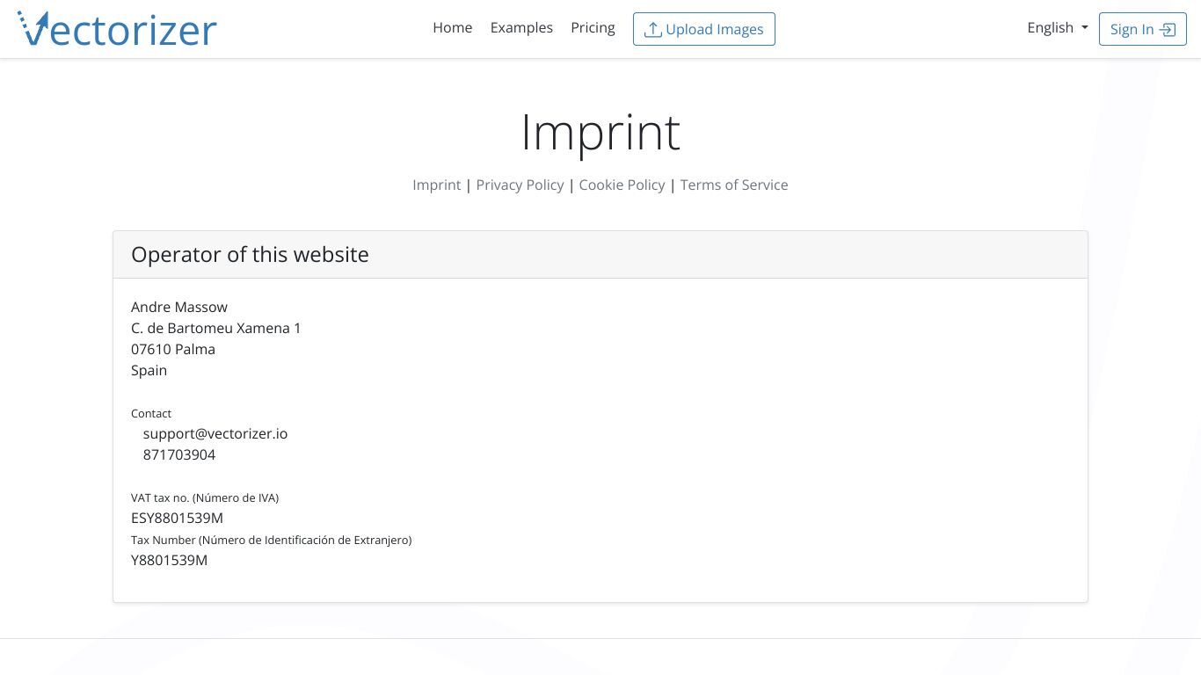1201x675 pixels.
Task: Click the Sign In button
Action: [1143, 29]
